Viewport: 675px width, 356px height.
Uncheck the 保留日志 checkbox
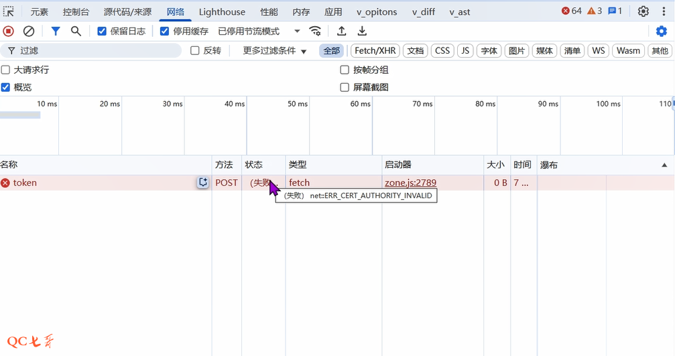pyautogui.click(x=102, y=32)
